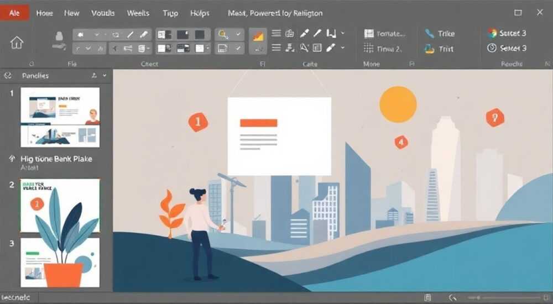Click the person stamp icon in ribbon

click(x=59, y=40)
